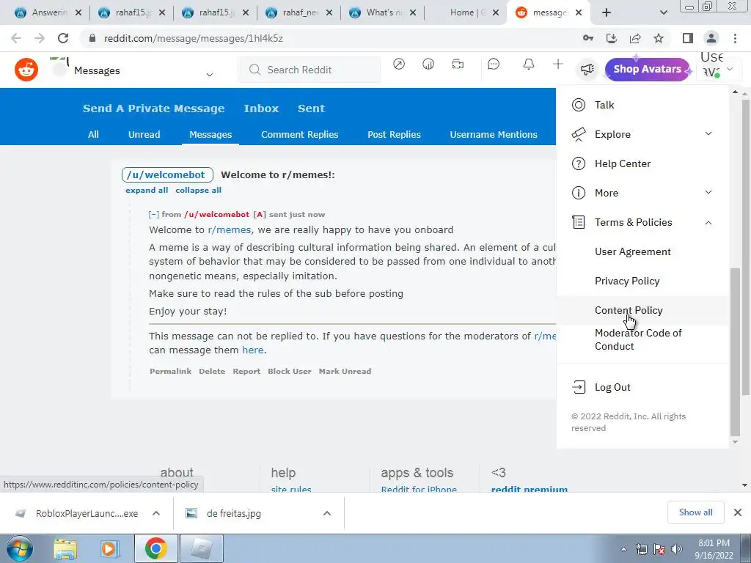
Task: Go to the Sent section
Action: tap(311, 108)
